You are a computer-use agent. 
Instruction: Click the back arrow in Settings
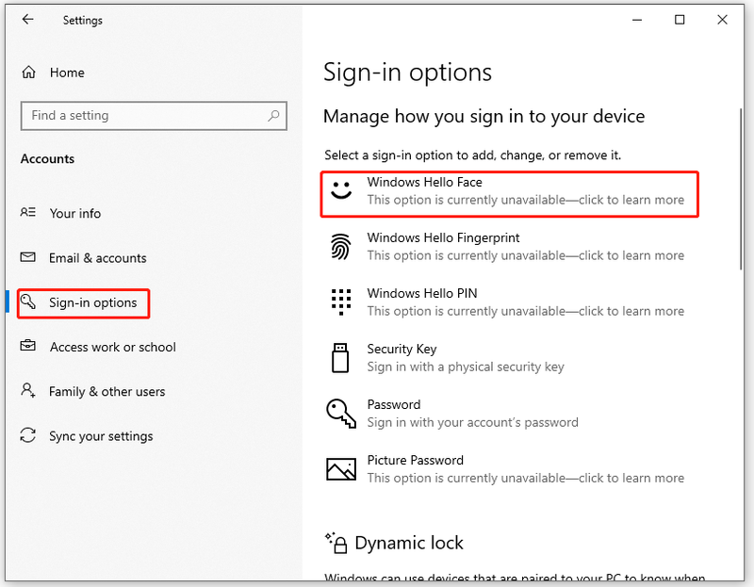tap(28, 20)
